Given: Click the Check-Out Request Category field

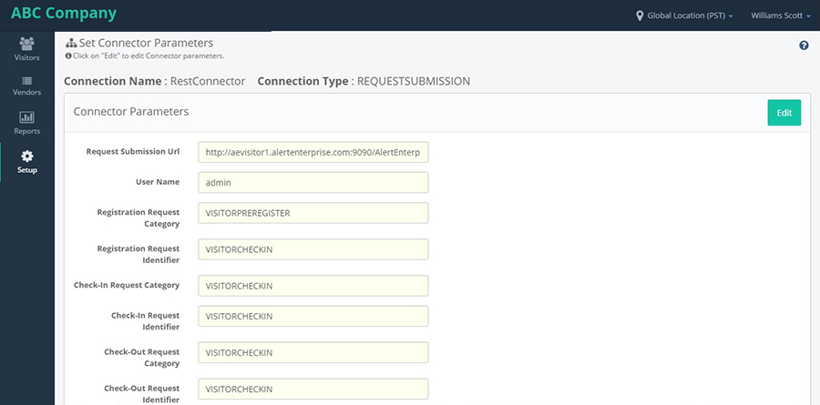Looking at the screenshot, I should coord(313,353).
